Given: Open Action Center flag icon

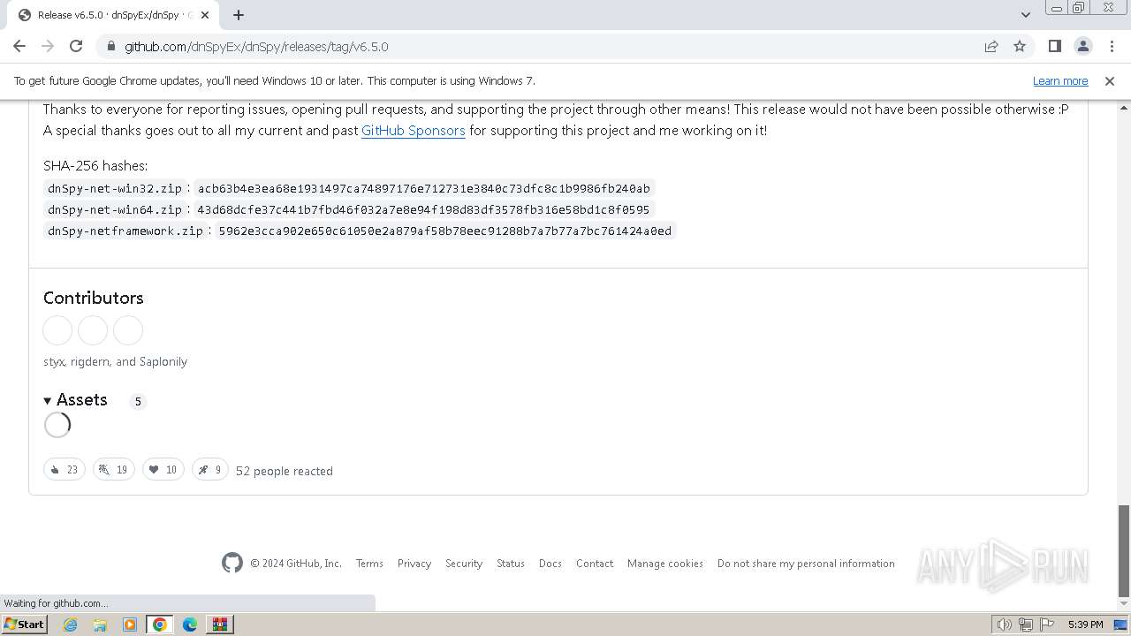Looking at the screenshot, I should coord(1047,625).
